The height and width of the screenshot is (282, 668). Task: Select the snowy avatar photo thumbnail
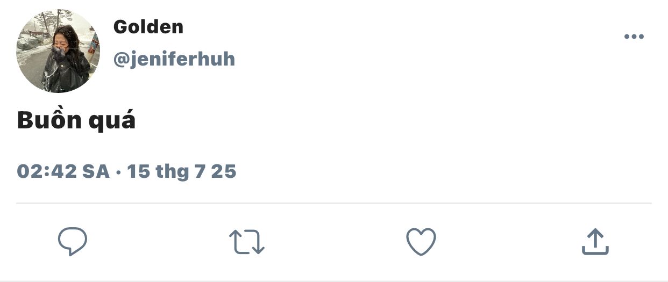58,51
